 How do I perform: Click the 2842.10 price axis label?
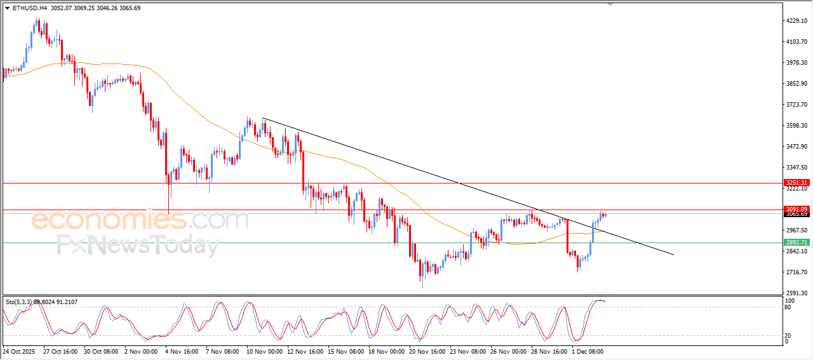(x=796, y=251)
